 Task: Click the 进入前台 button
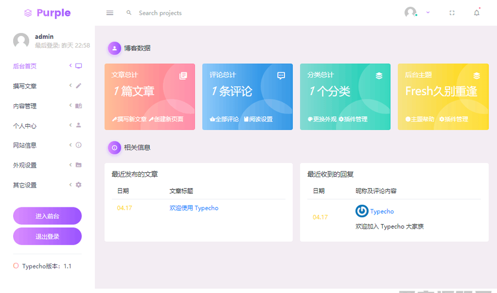[47, 216]
